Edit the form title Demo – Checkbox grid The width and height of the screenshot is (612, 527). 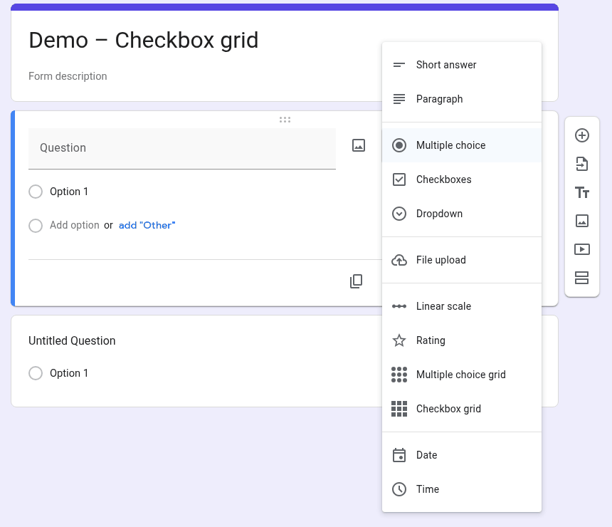[144, 41]
